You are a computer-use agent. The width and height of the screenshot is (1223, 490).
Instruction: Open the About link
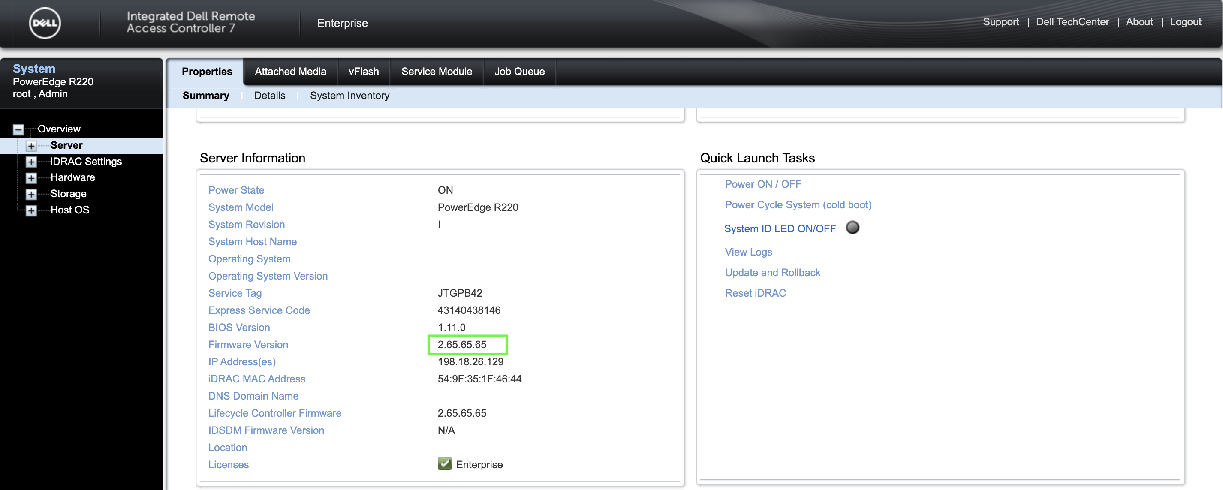click(1139, 22)
